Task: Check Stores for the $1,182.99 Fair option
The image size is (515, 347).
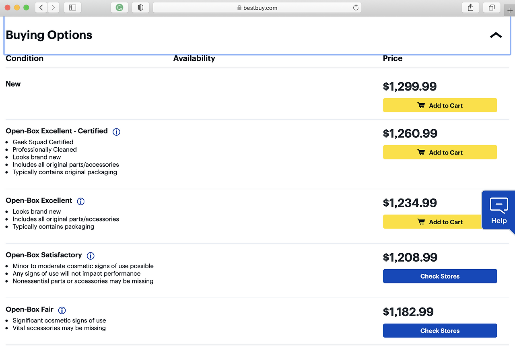Action: click(x=440, y=330)
